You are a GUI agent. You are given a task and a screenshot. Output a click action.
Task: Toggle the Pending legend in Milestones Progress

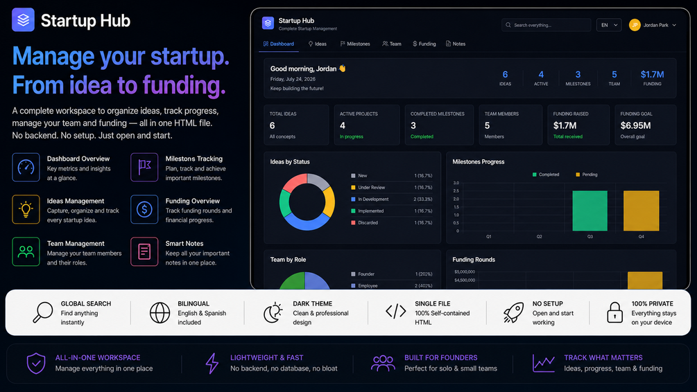(x=587, y=175)
